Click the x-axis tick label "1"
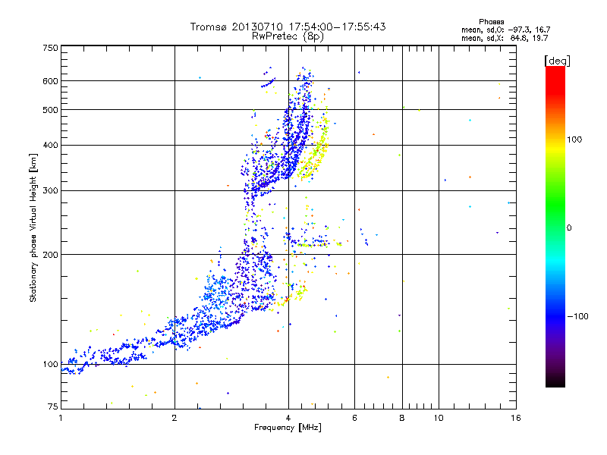The width and height of the screenshot is (607, 455). [x=61, y=418]
